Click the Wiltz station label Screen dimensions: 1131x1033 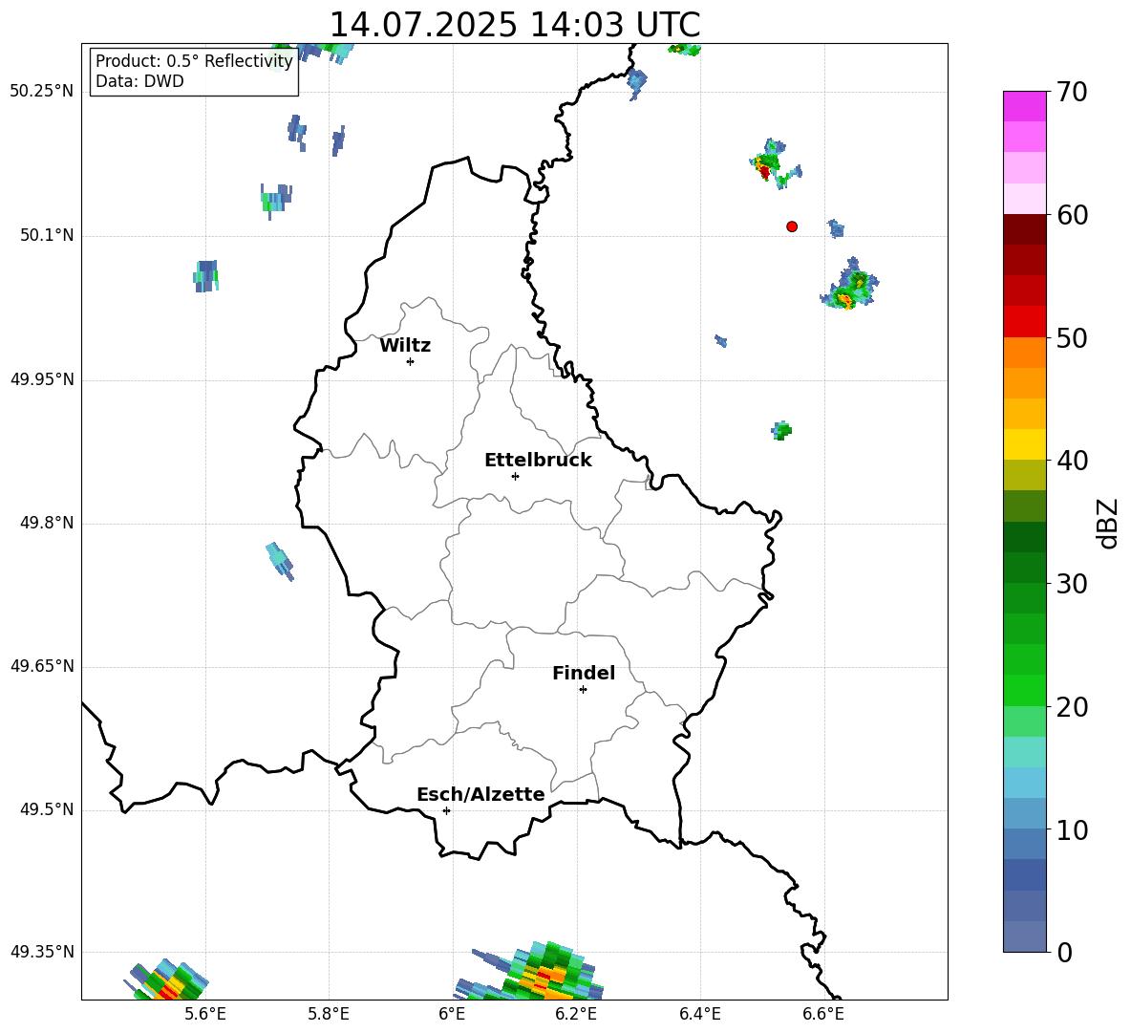(x=405, y=346)
